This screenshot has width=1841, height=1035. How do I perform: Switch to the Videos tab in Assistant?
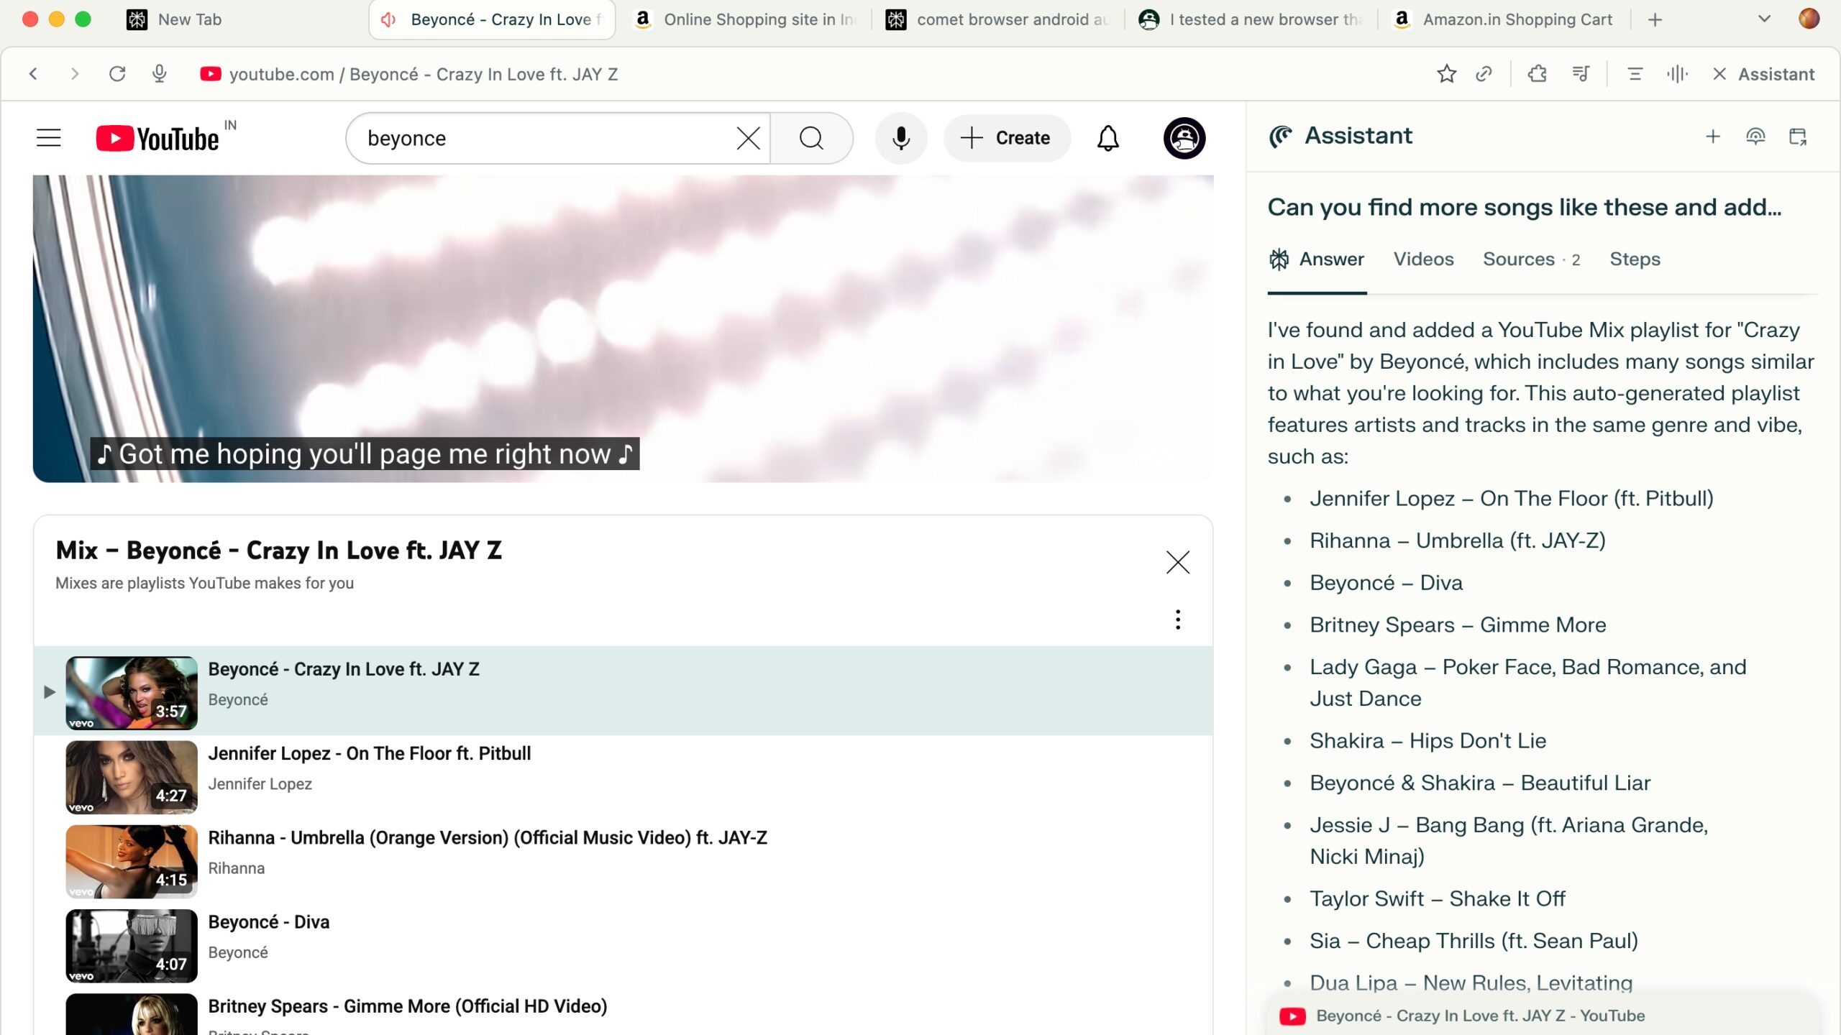click(1423, 259)
